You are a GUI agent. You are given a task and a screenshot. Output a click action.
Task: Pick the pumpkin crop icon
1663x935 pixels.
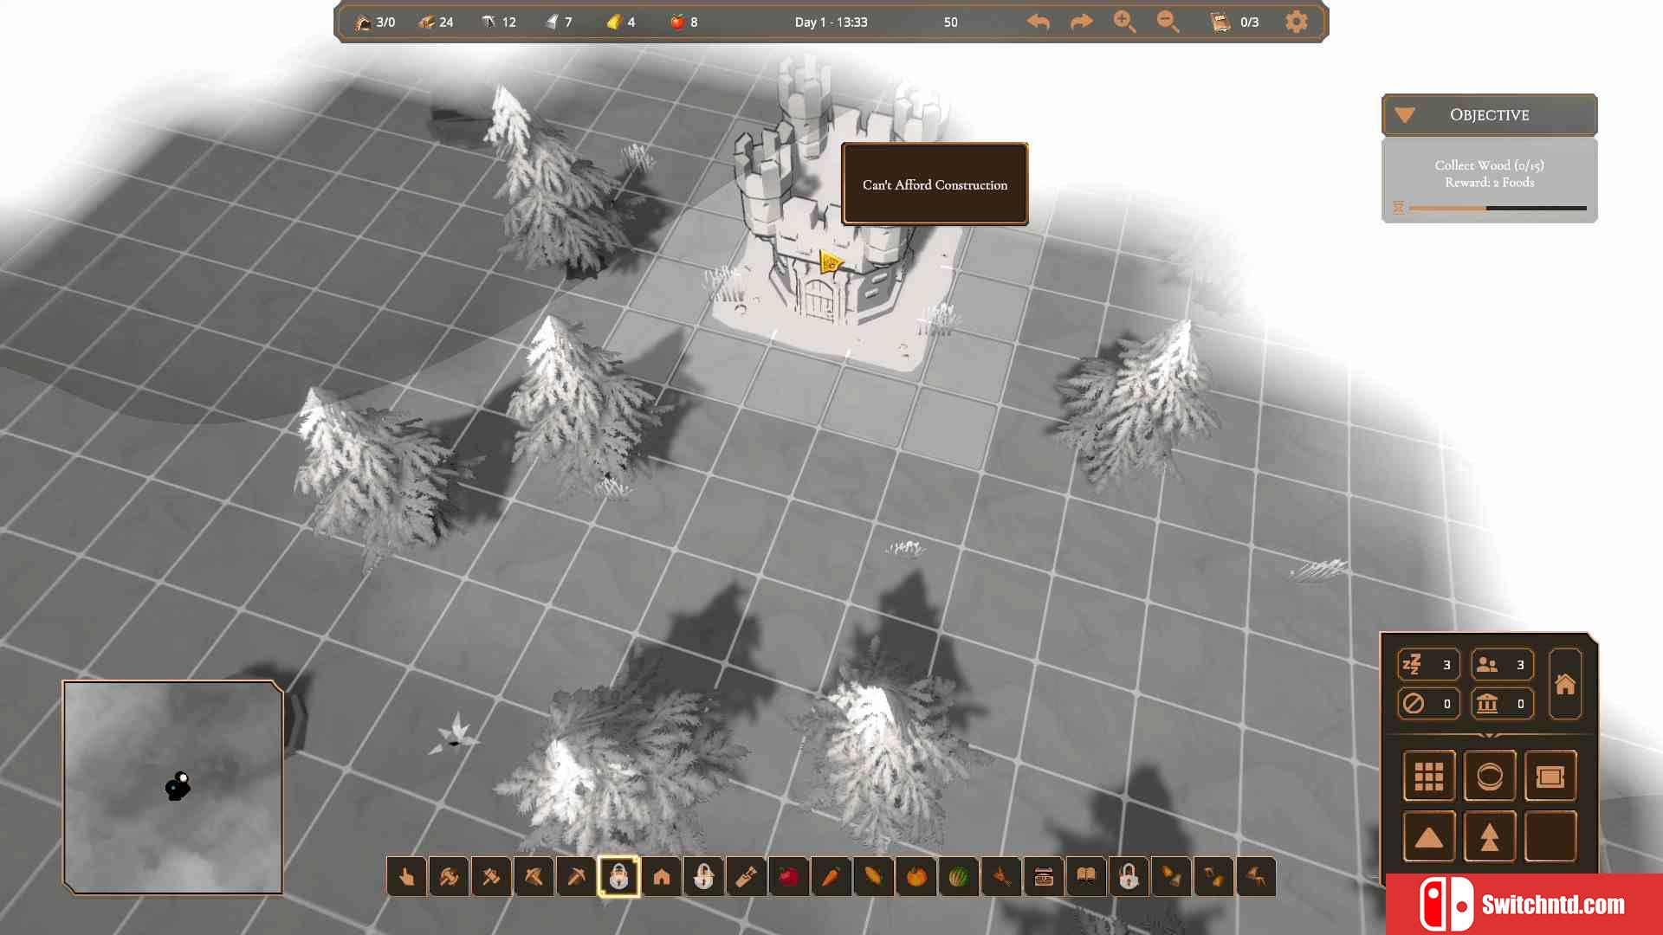(916, 877)
